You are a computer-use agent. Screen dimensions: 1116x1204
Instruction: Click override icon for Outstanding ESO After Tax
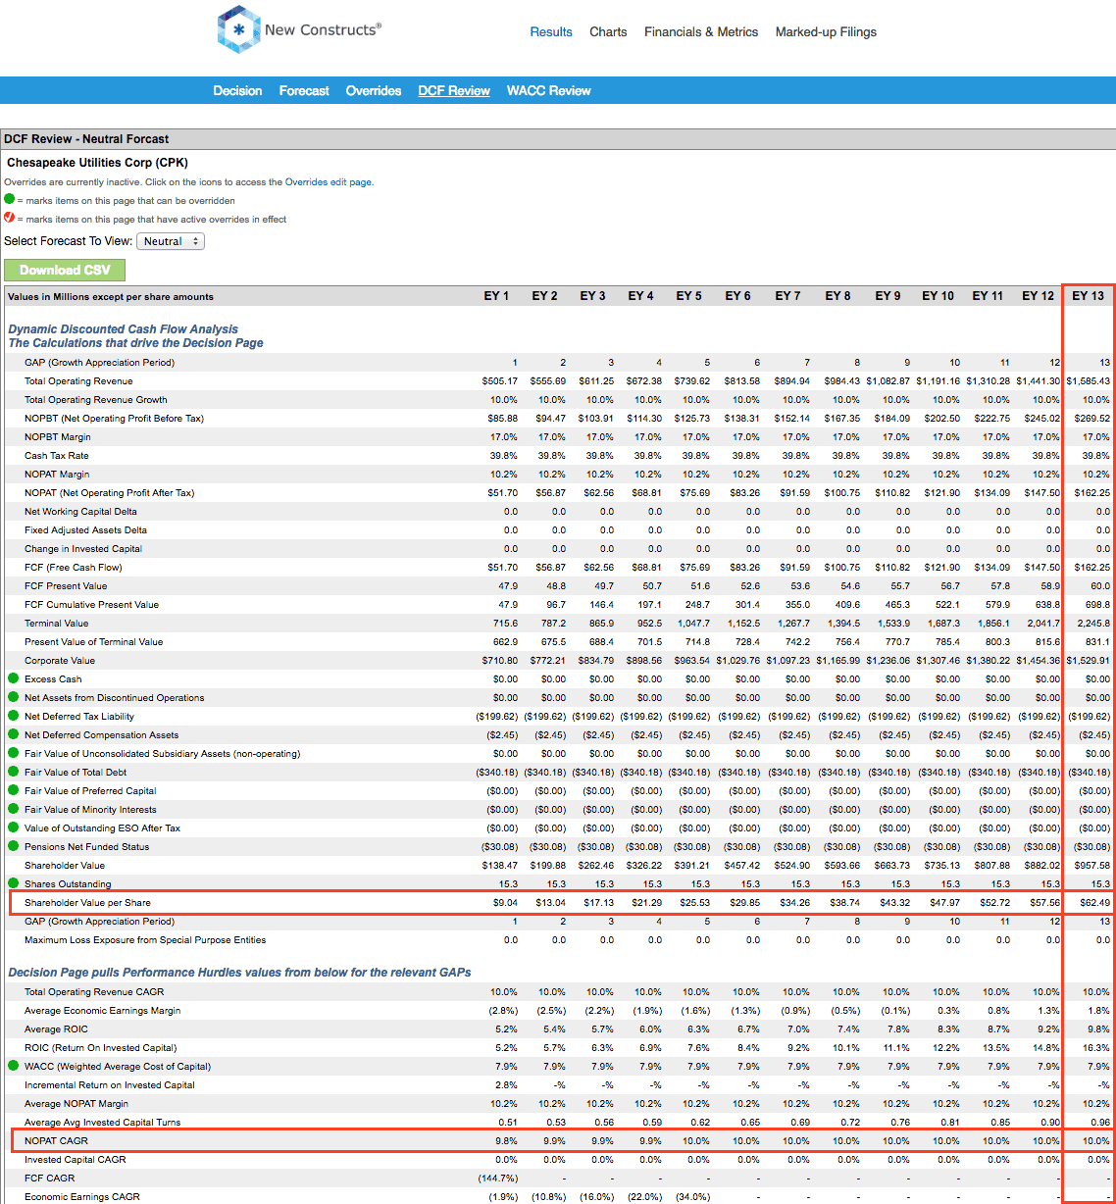pos(14,828)
